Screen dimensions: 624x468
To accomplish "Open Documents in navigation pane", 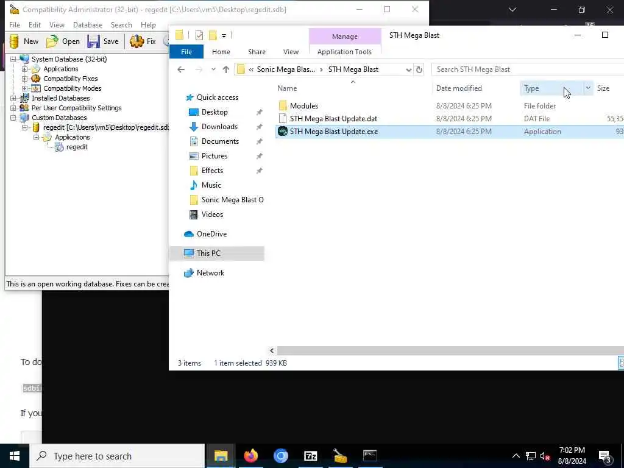I will [x=220, y=141].
